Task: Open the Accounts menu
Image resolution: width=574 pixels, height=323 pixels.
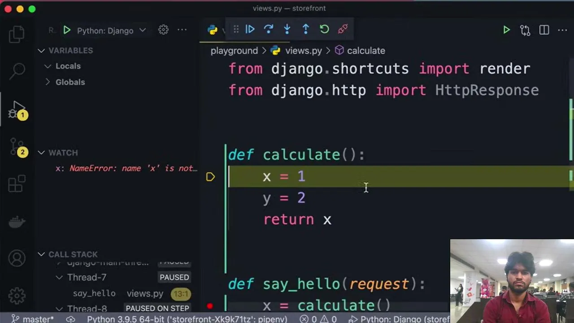Action: (17, 258)
